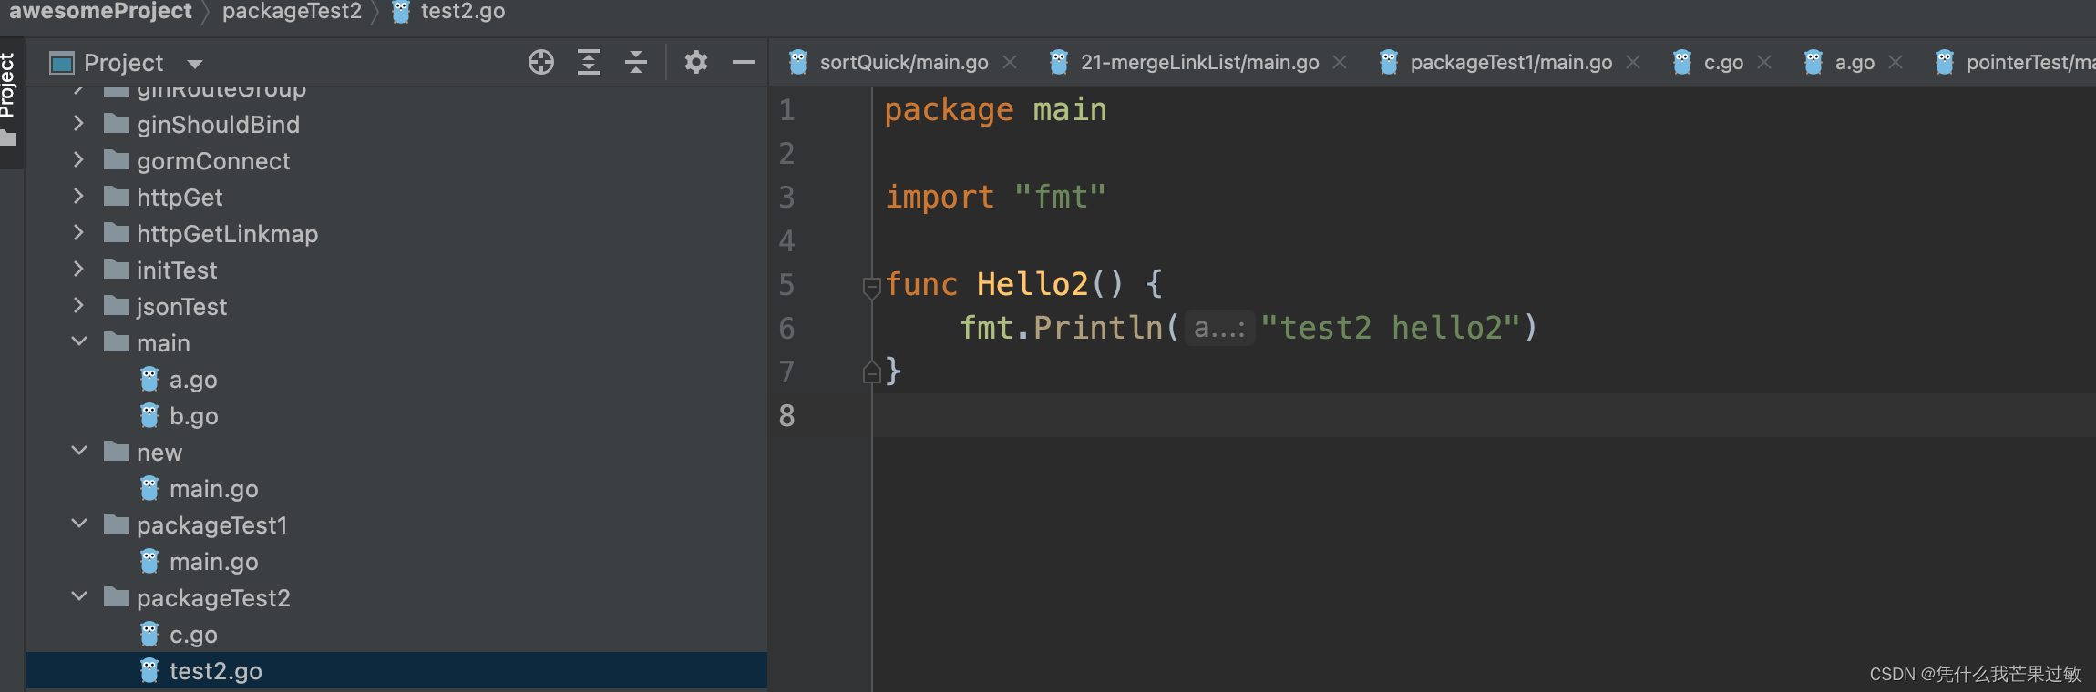Image resolution: width=2096 pixels, height=692 pixels.
Task: Expand the initTest folder
Action: point(78,270)
